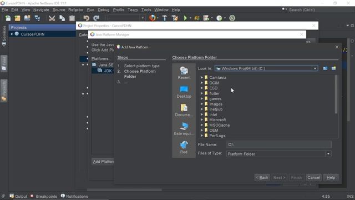Screen dimensions: 355x200
Task: Click the green power circle toolbar icon
Action: [x=232, y=18]
